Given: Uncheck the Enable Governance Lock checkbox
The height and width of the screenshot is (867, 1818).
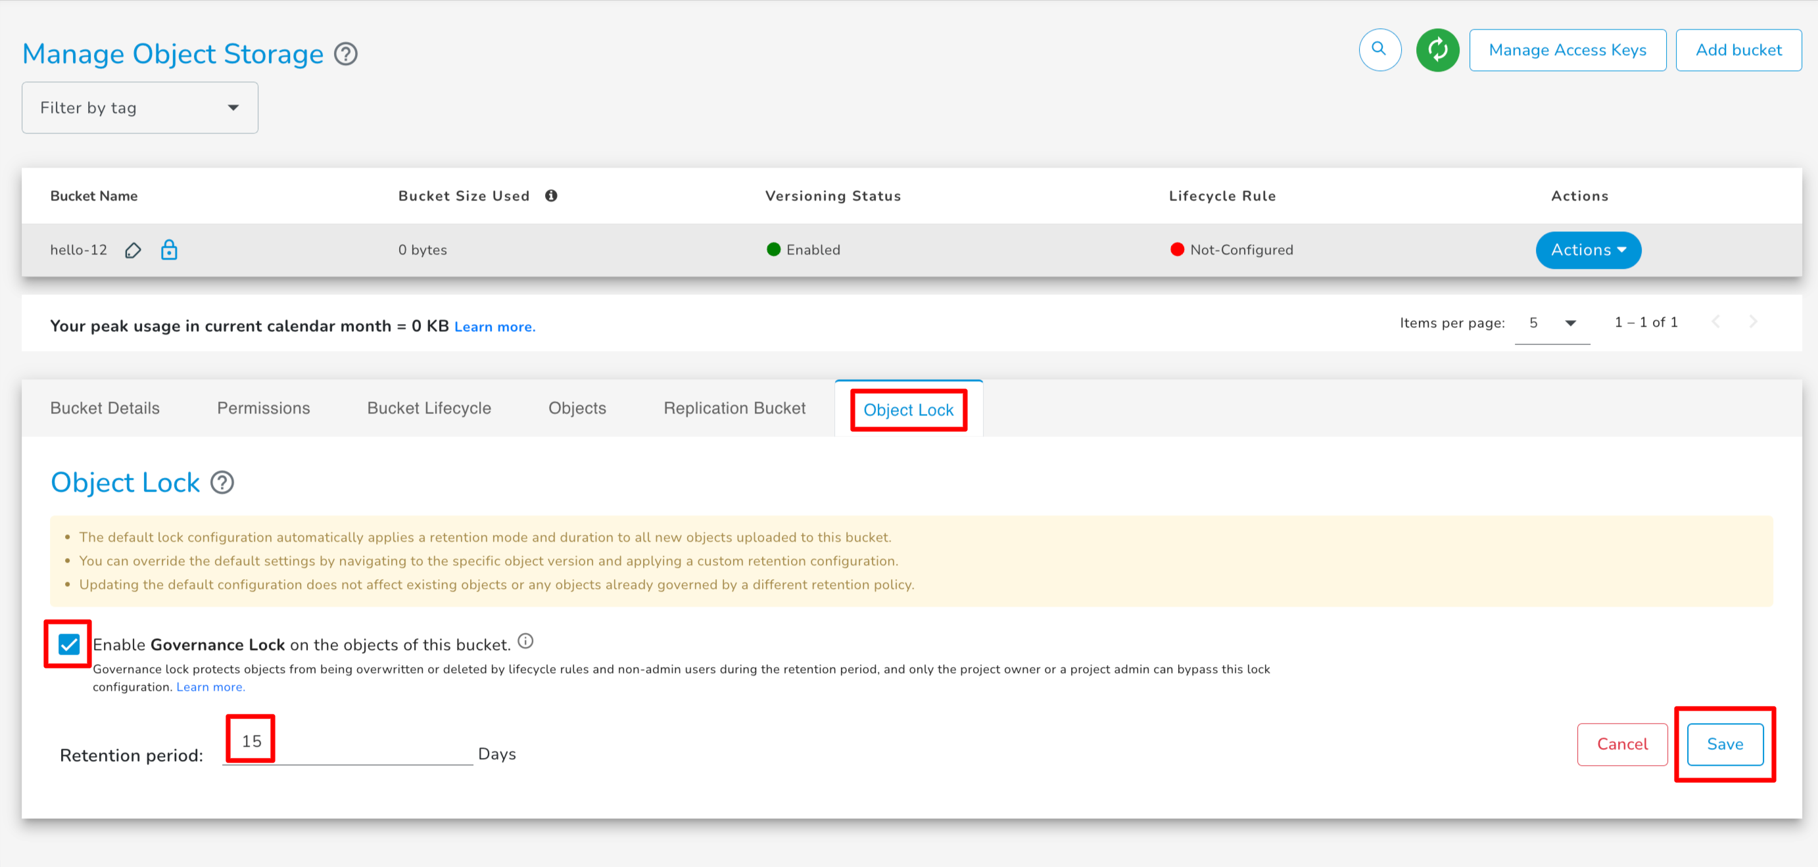Looking at the screenshot, I should tap(69, 644).
